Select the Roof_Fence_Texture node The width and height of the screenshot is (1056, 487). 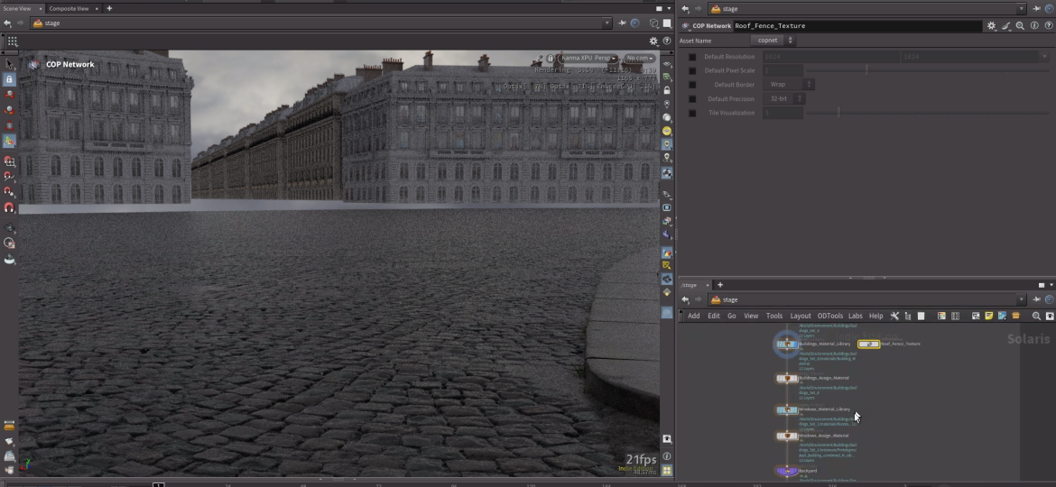tap(868, 344)
